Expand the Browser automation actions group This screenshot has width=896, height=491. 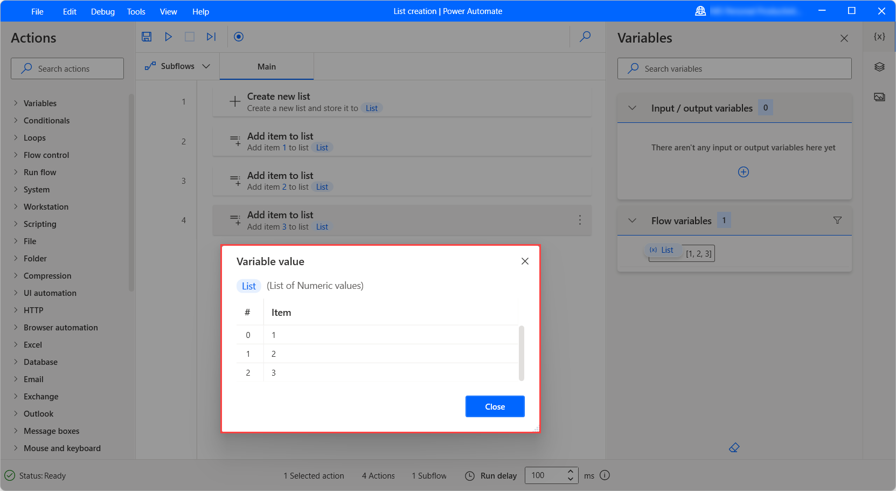tap(60, 327)
